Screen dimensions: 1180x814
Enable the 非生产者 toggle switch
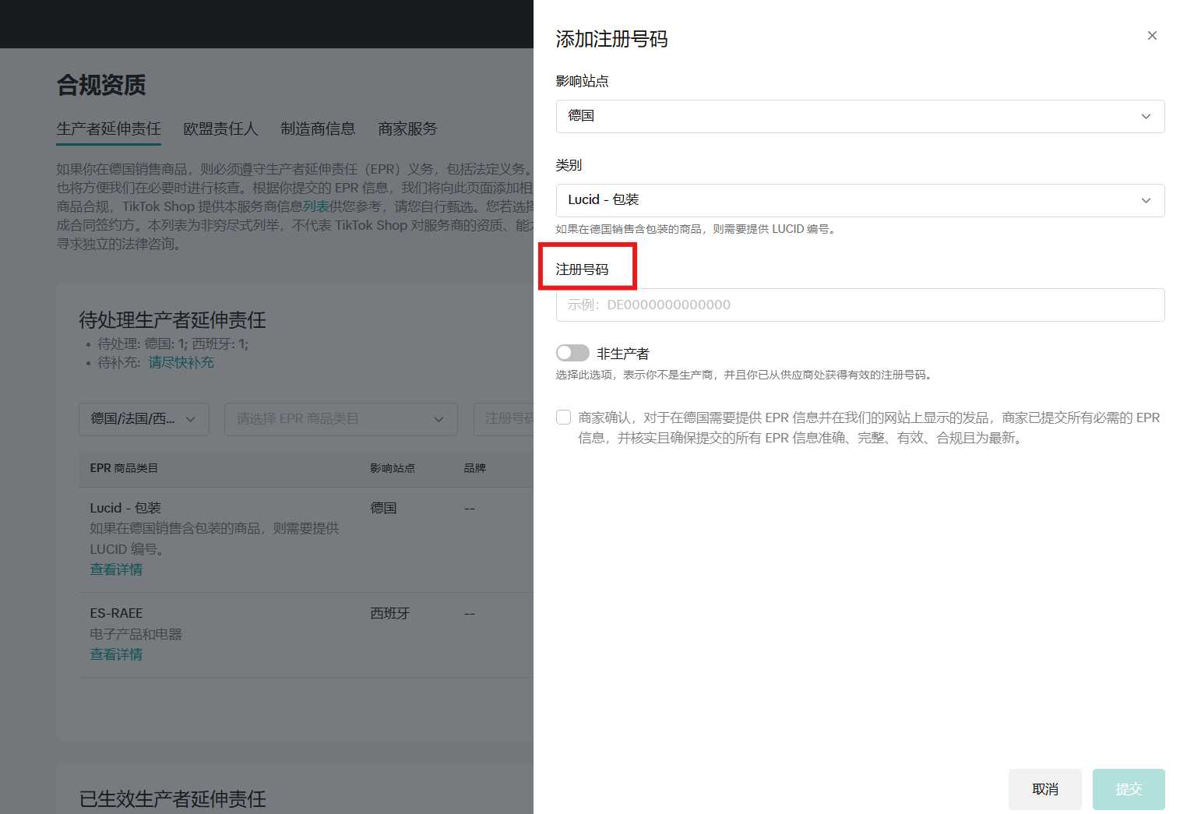pos(572,352)
